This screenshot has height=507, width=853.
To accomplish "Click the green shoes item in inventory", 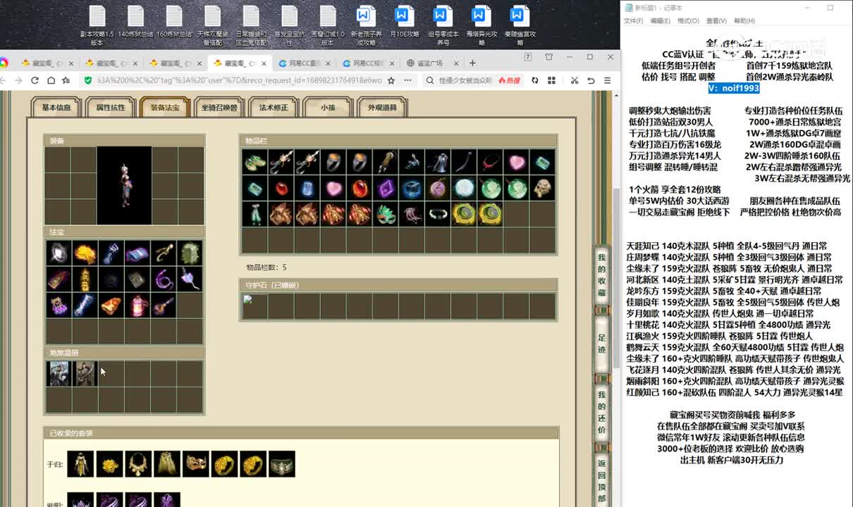I will (255, 163).
